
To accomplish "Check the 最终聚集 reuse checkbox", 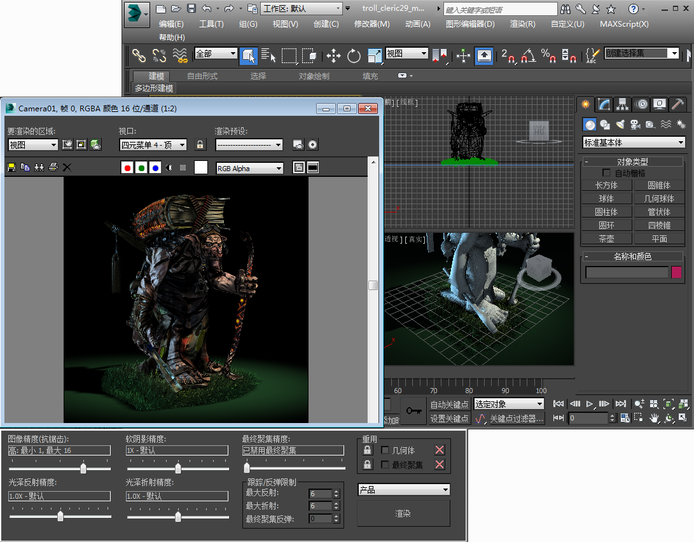I will [385, 464].
